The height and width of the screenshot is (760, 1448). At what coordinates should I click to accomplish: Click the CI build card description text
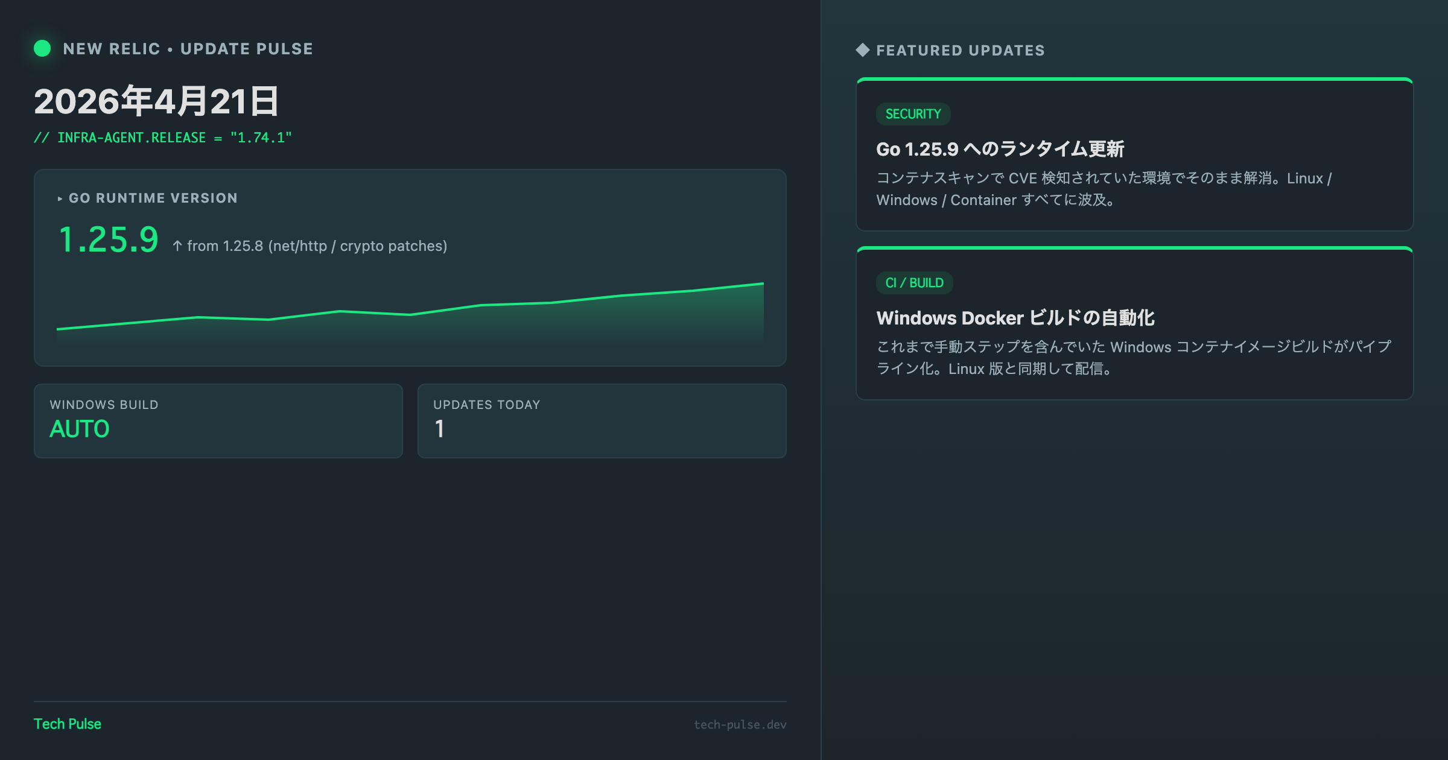[1134, 358]
